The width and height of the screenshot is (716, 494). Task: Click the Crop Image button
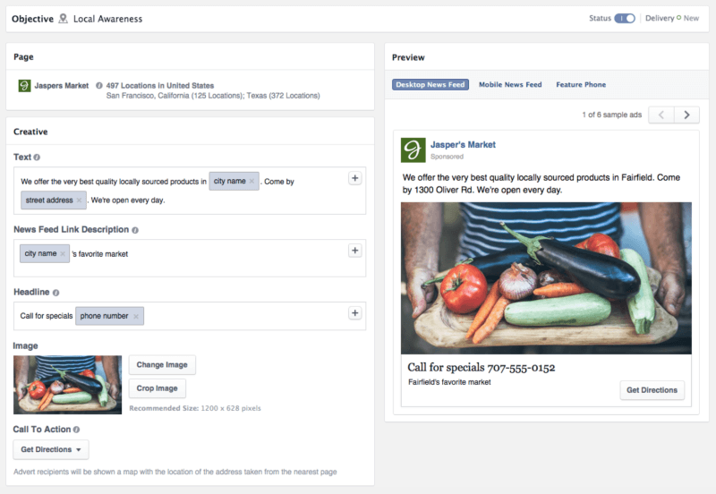(158, 388)
